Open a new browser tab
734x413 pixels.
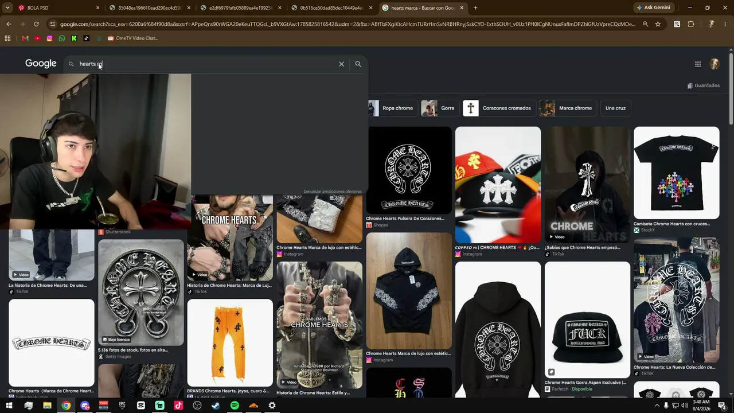tap(475, 8)
